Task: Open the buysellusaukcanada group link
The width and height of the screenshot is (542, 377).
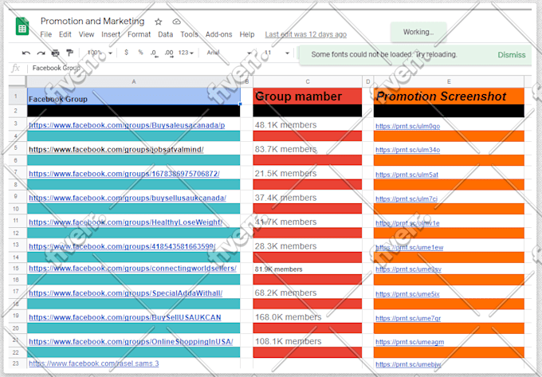Action: (128, 198)
